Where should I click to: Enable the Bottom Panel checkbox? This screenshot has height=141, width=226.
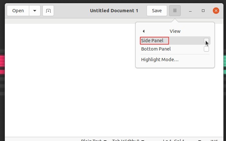pos(206,49)
